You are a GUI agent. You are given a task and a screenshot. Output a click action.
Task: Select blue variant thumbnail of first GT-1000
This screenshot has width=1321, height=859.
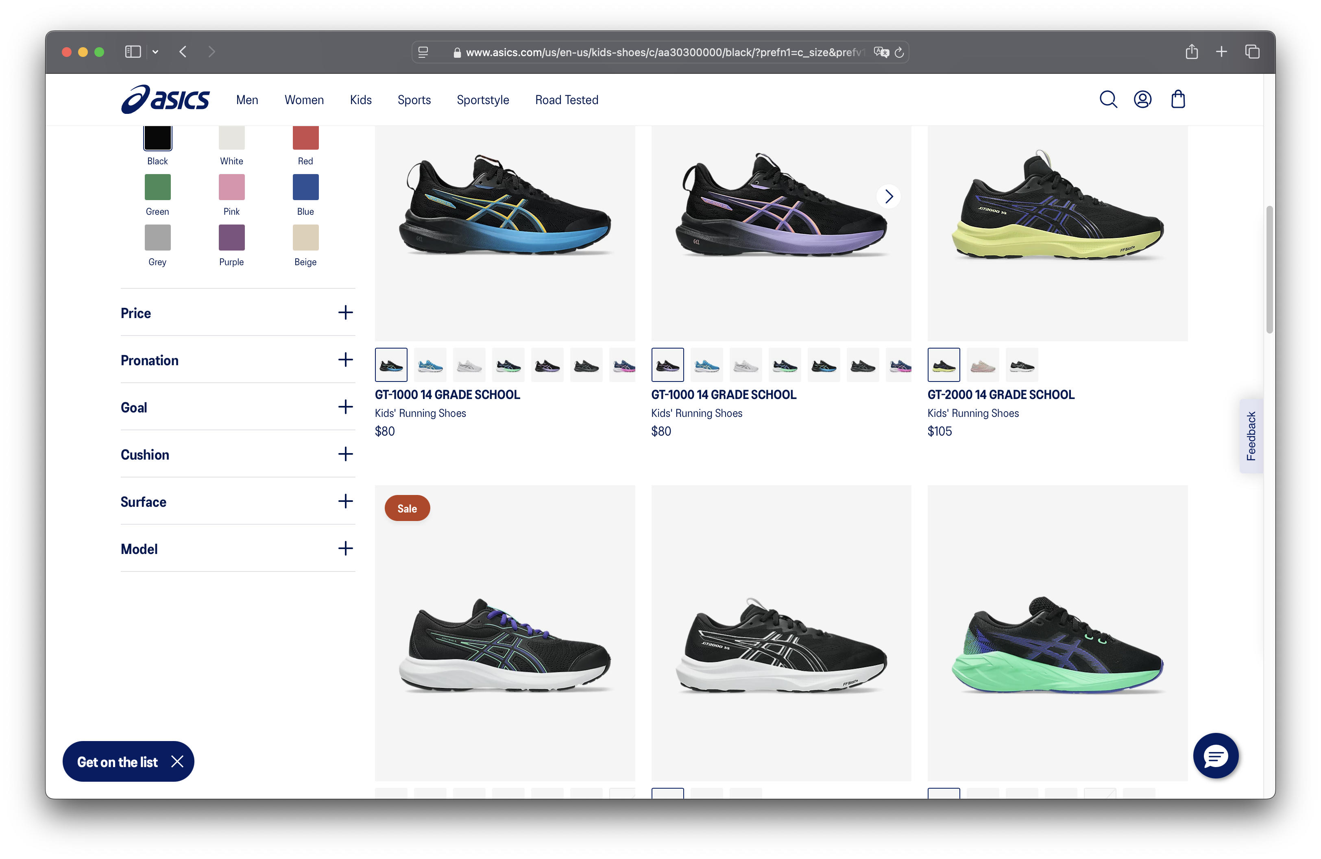point(430,364)
